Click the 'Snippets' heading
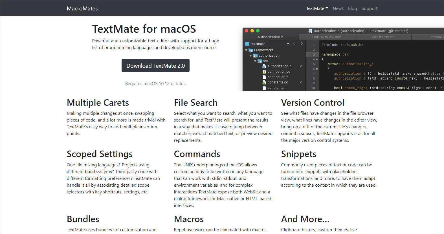The width and height of the screenshot is (444, 234). click(x=299, y=154)
